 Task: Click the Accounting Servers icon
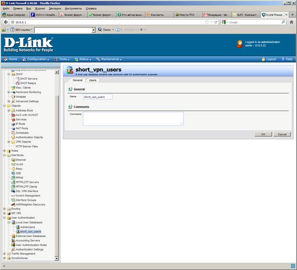tap(13, 240)
